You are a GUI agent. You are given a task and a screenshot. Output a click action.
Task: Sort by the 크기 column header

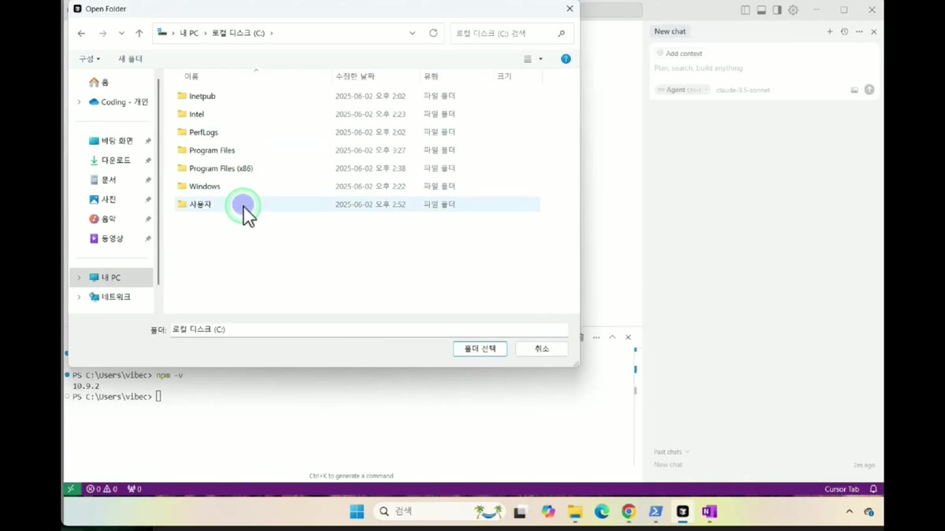(504, 76)
